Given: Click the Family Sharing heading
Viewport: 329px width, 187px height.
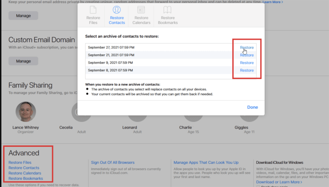Looking at the screenshot, I should (x=30, y=85).
